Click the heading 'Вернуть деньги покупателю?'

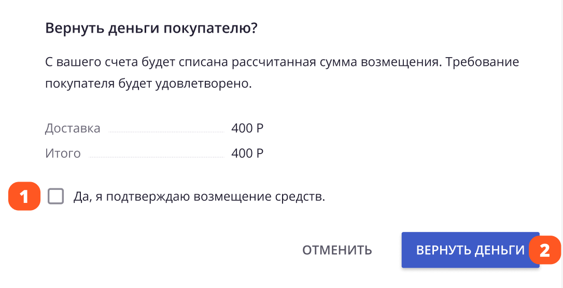coord(151,28)
